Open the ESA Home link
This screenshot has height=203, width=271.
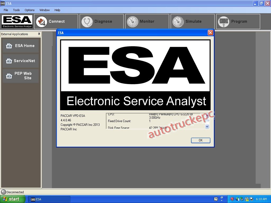click(x=21, y=46)
